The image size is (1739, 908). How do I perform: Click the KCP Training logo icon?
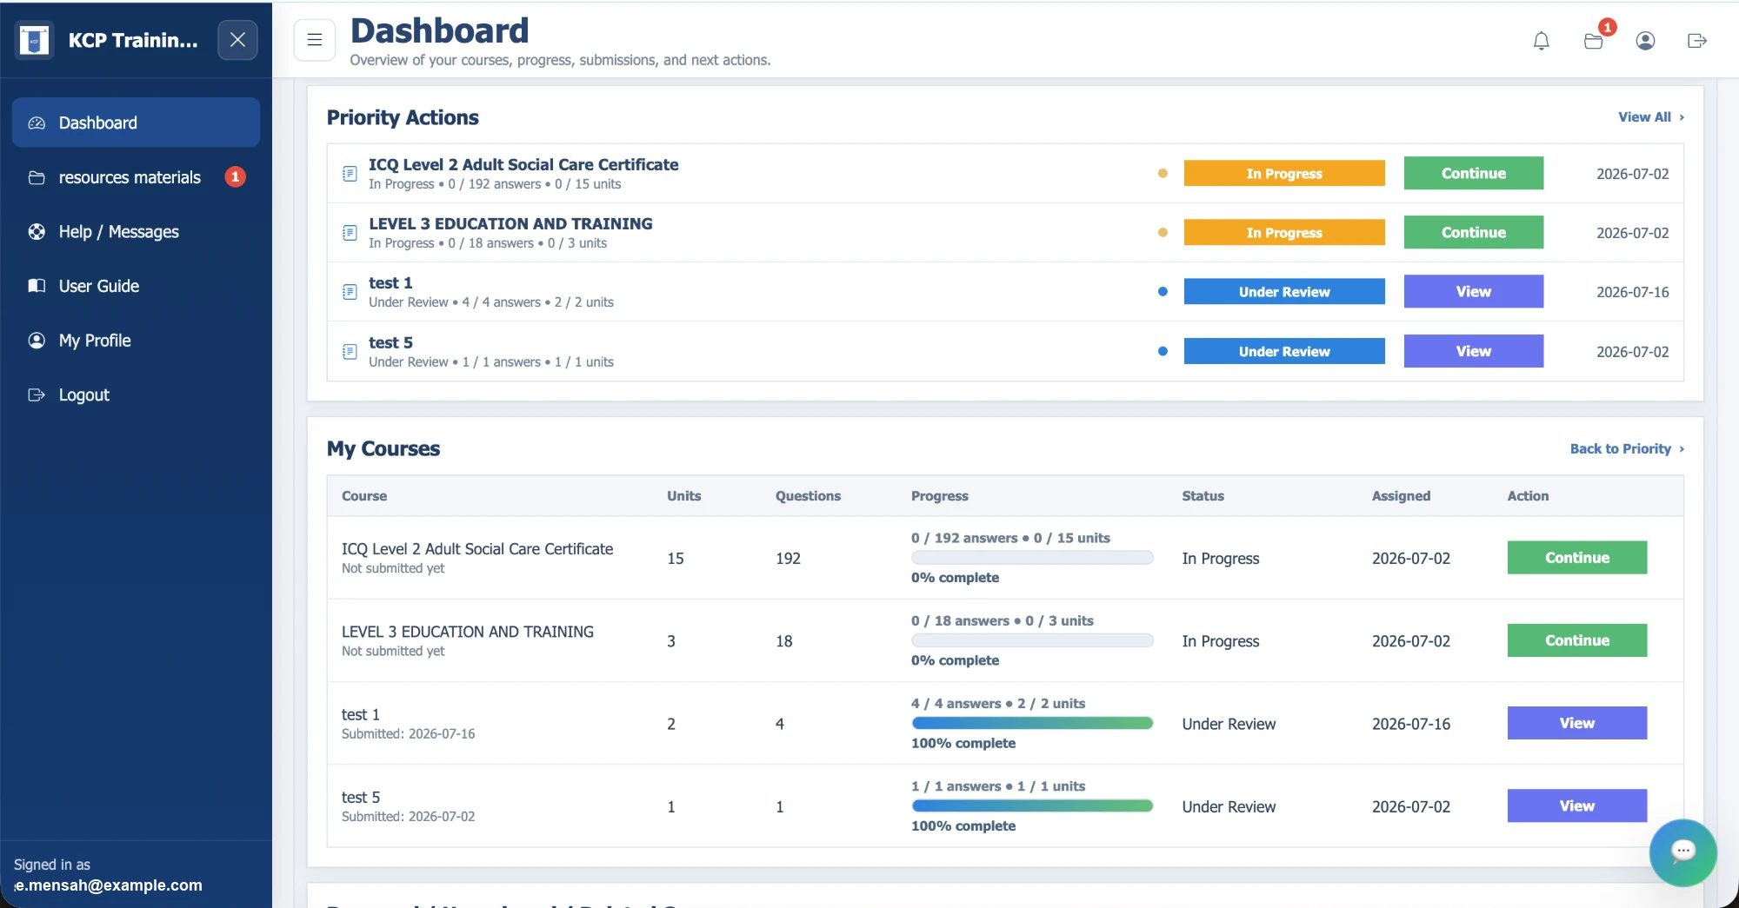(x=34, y=40)
